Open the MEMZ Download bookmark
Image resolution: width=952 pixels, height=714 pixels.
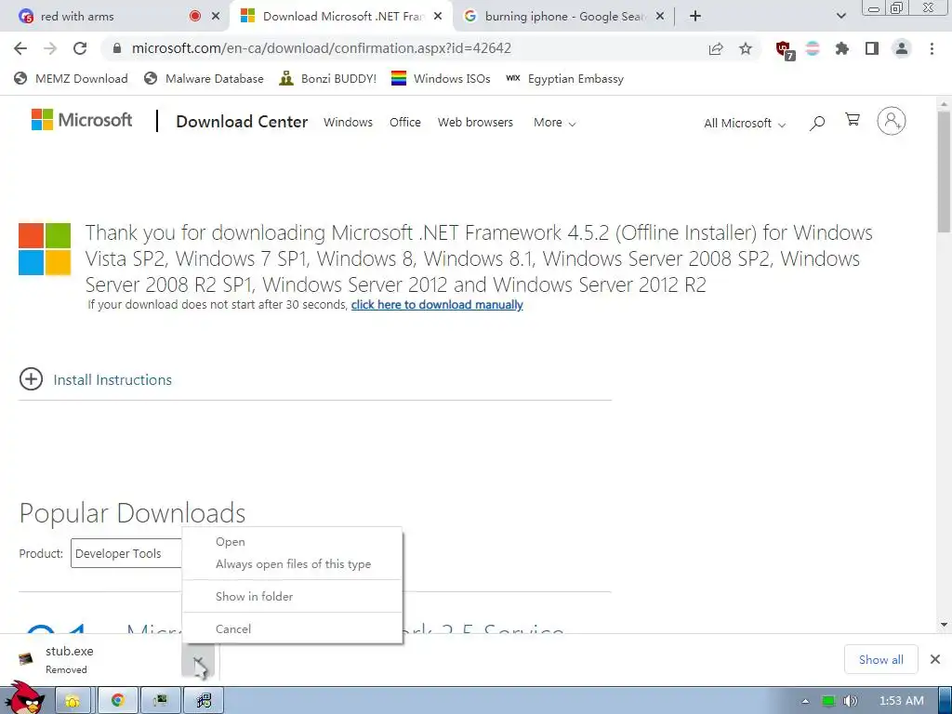point(71,79)
